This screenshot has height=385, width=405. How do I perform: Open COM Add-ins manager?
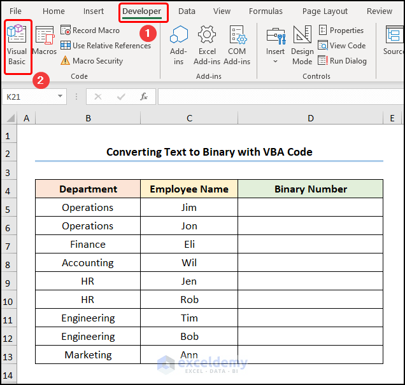[237, 45]
